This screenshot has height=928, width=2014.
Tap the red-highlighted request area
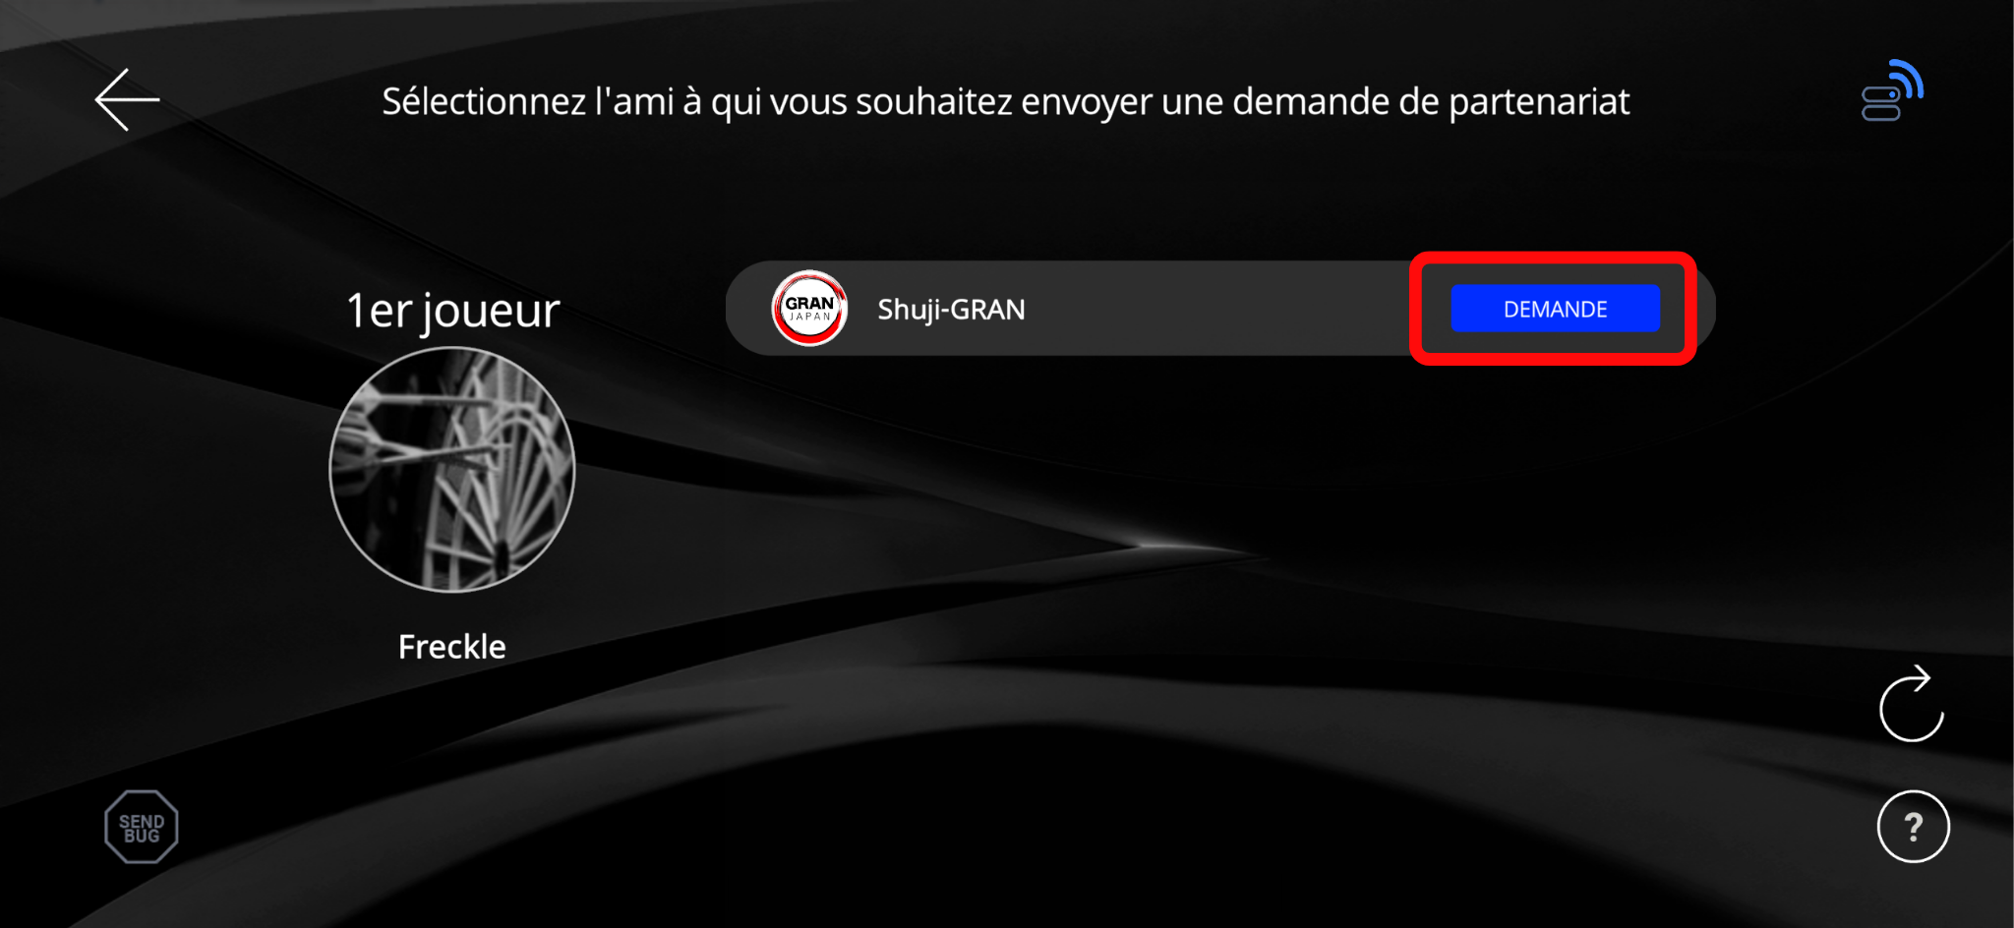[x=1553, y=309]
